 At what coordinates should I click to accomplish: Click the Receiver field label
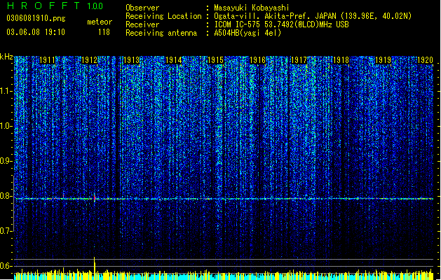click(x=142, y=24)
